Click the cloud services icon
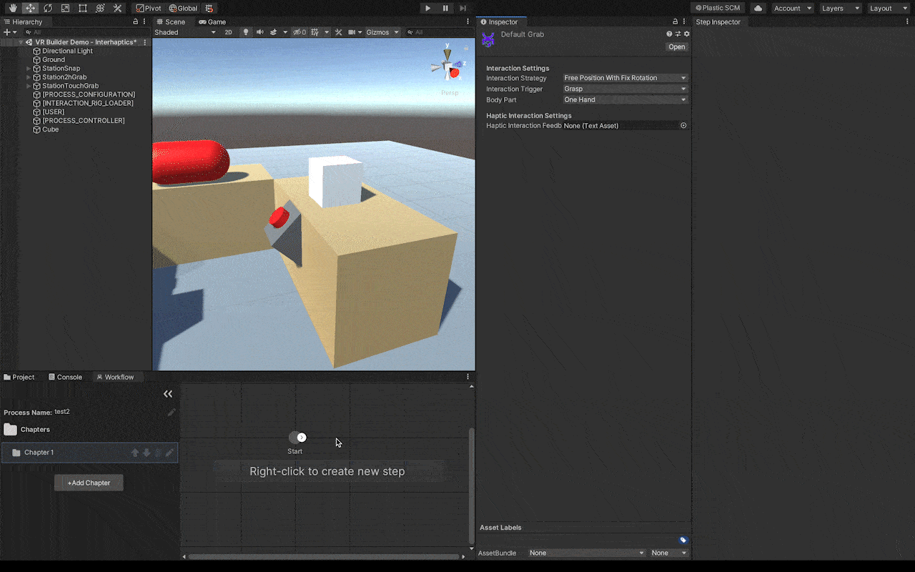This screenshot has height=572, width=915. coord(758,8)
